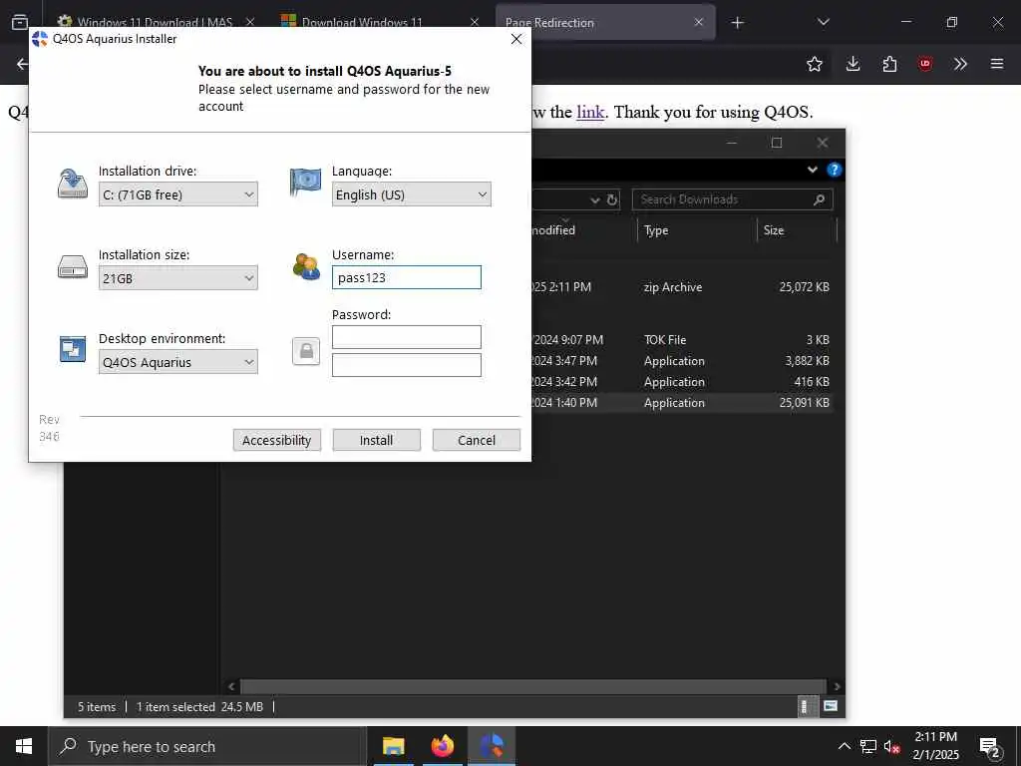Open the Desktop environment dropdown
The width and height of the screenshot is (1021, 766).
[177, 362]
